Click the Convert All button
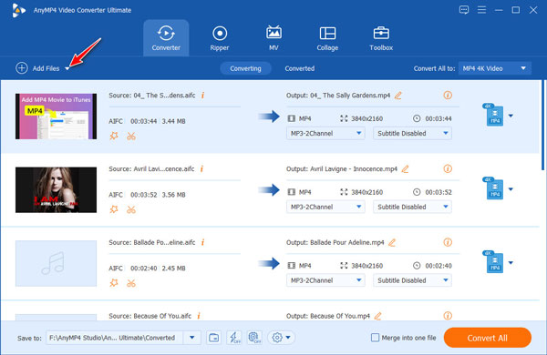Viewport: 547px width, 355px height. (488, 338)
